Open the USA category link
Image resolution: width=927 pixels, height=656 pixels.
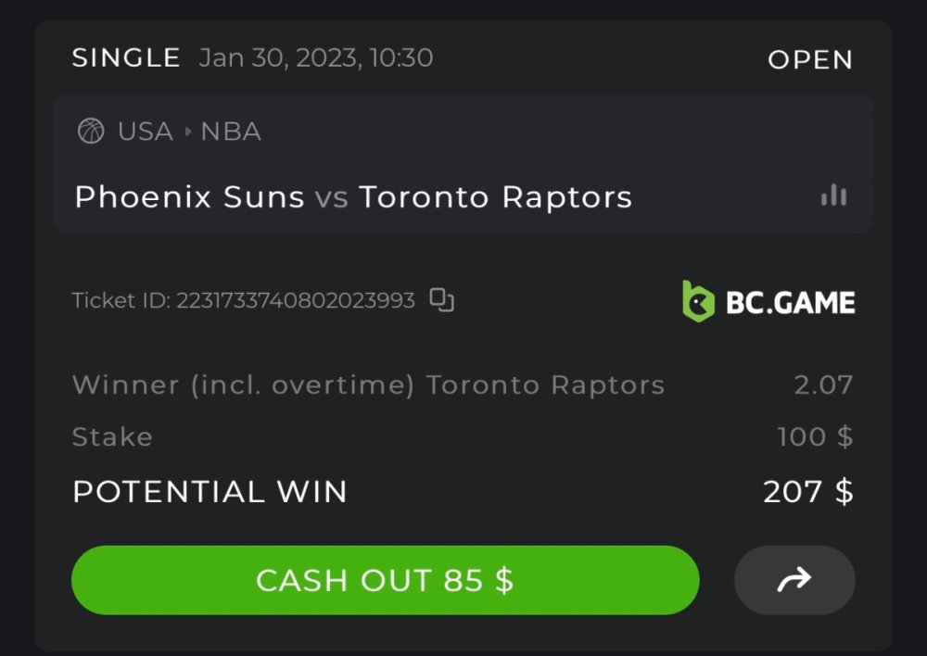click(x=146, y=132)
